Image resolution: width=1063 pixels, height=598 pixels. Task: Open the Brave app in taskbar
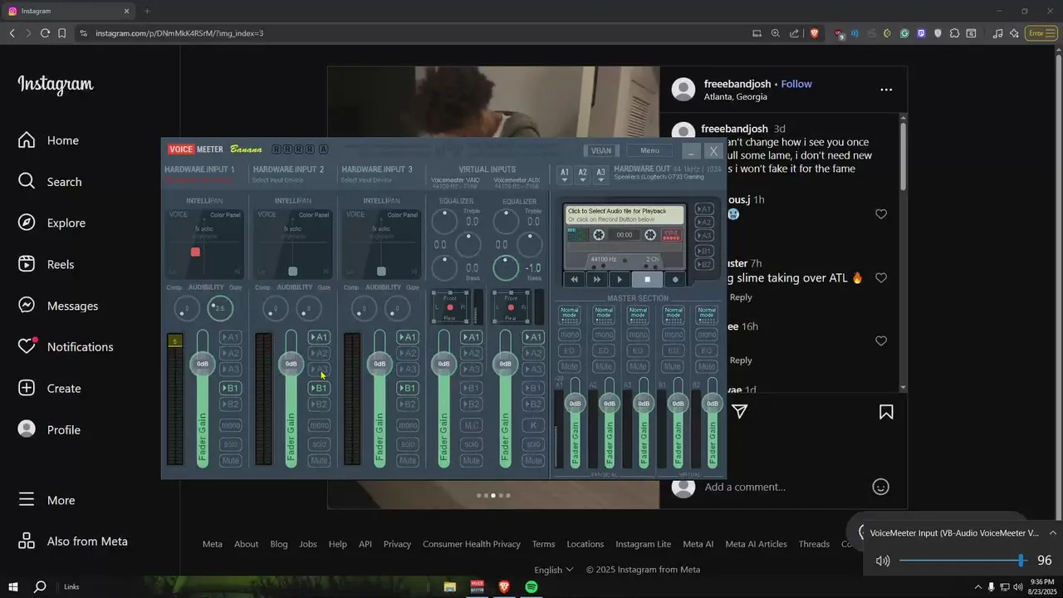[x=504, y=587]
